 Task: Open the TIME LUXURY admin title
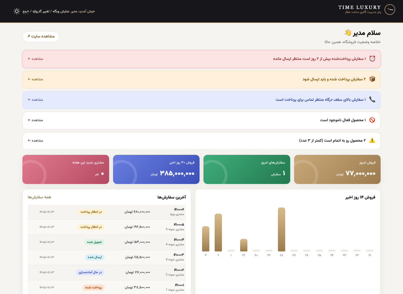click(360, 7)
